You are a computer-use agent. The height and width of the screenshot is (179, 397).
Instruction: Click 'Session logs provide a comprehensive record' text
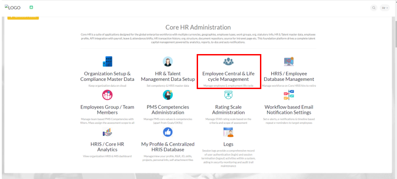(229, 159)
